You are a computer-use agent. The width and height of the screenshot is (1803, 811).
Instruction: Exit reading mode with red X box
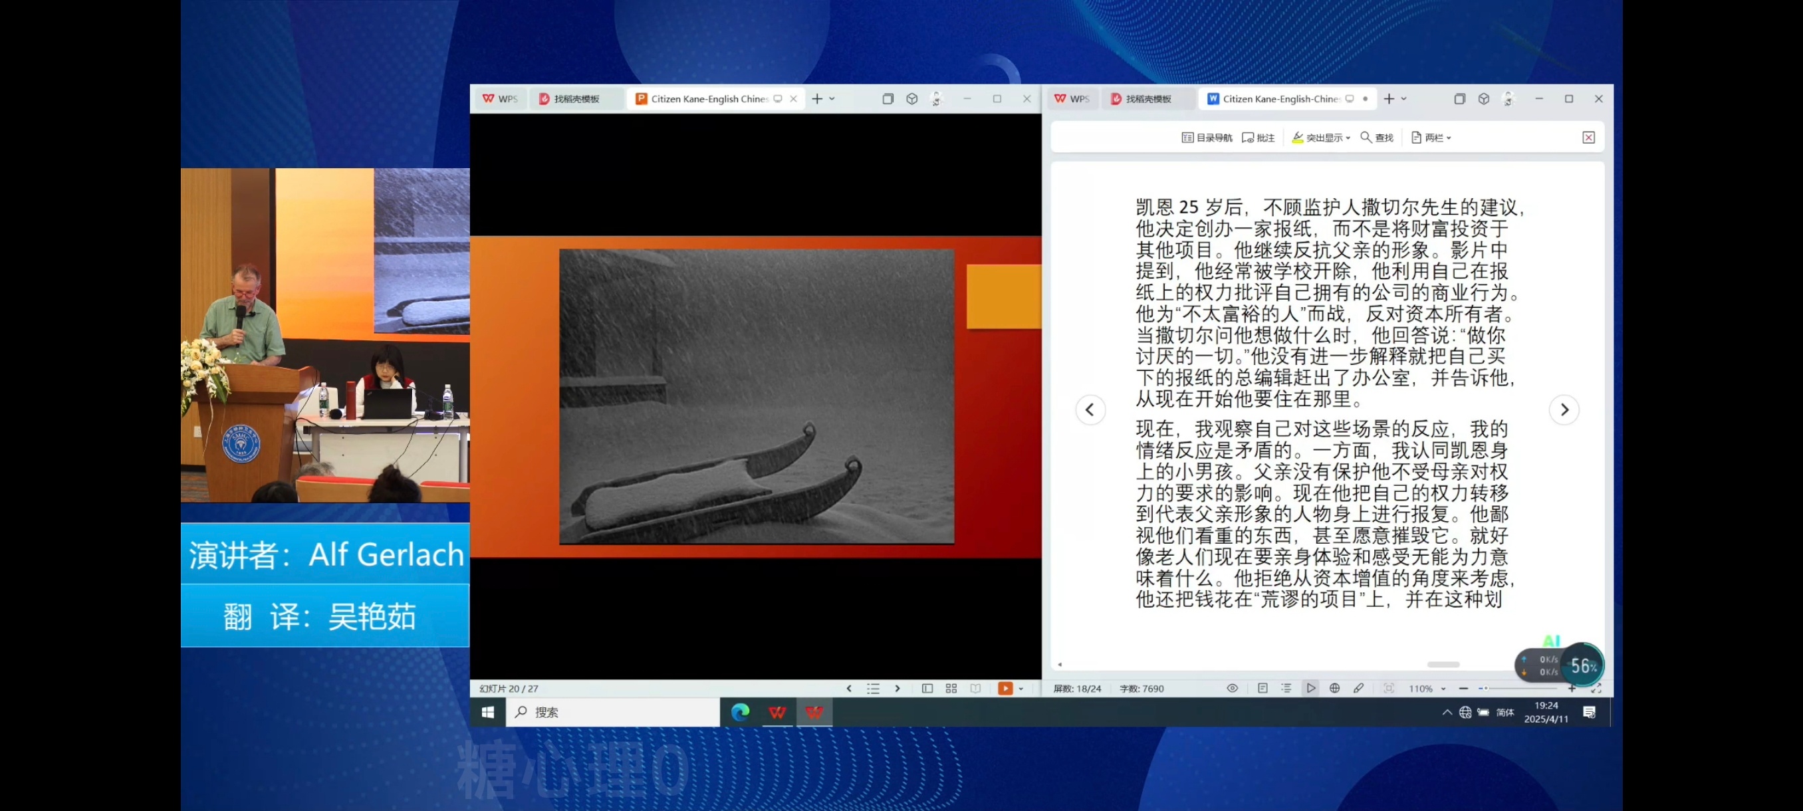click(1589, 138)
